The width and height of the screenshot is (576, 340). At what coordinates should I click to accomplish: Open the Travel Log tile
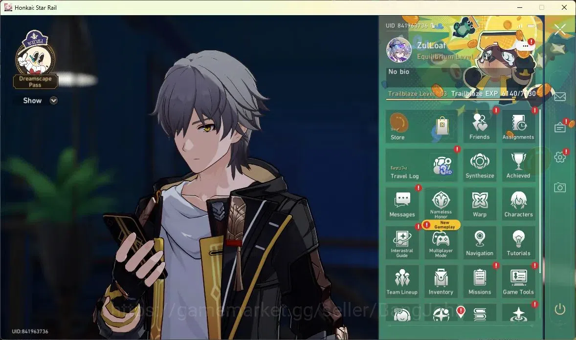(421, 165)
